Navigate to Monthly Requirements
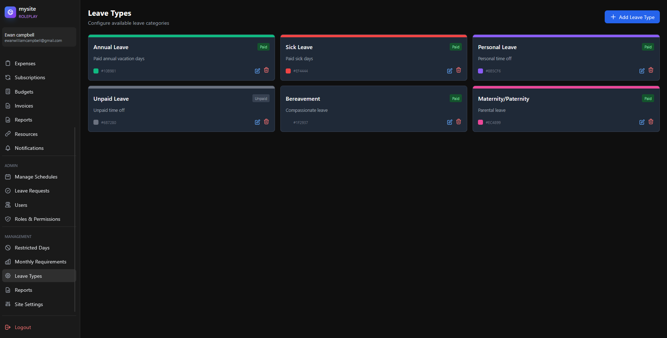Screen dimensions: 667x338 [x=40, y=262]
